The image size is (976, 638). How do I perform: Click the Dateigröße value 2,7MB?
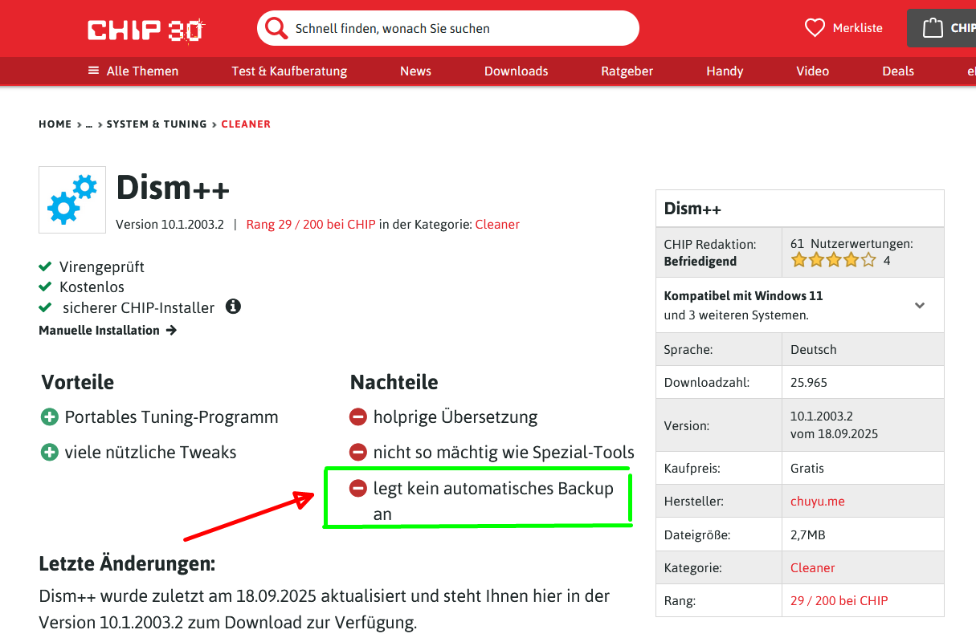(808, 534)
